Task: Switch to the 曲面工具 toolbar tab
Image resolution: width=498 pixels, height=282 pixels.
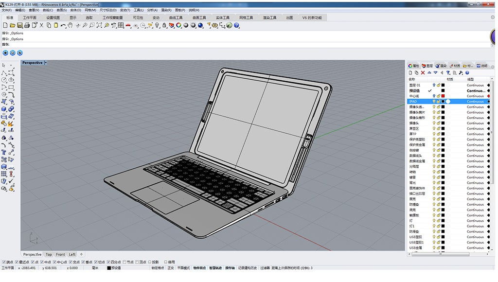Action: pos(199,18)
